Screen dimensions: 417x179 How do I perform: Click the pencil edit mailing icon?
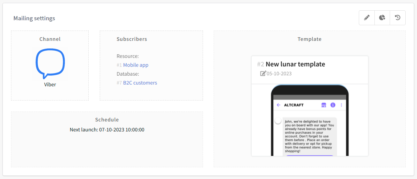367,18
